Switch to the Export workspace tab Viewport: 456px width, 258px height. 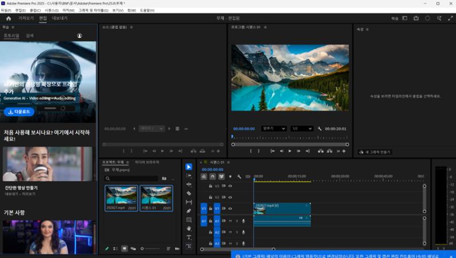click(x=60, y=18)
